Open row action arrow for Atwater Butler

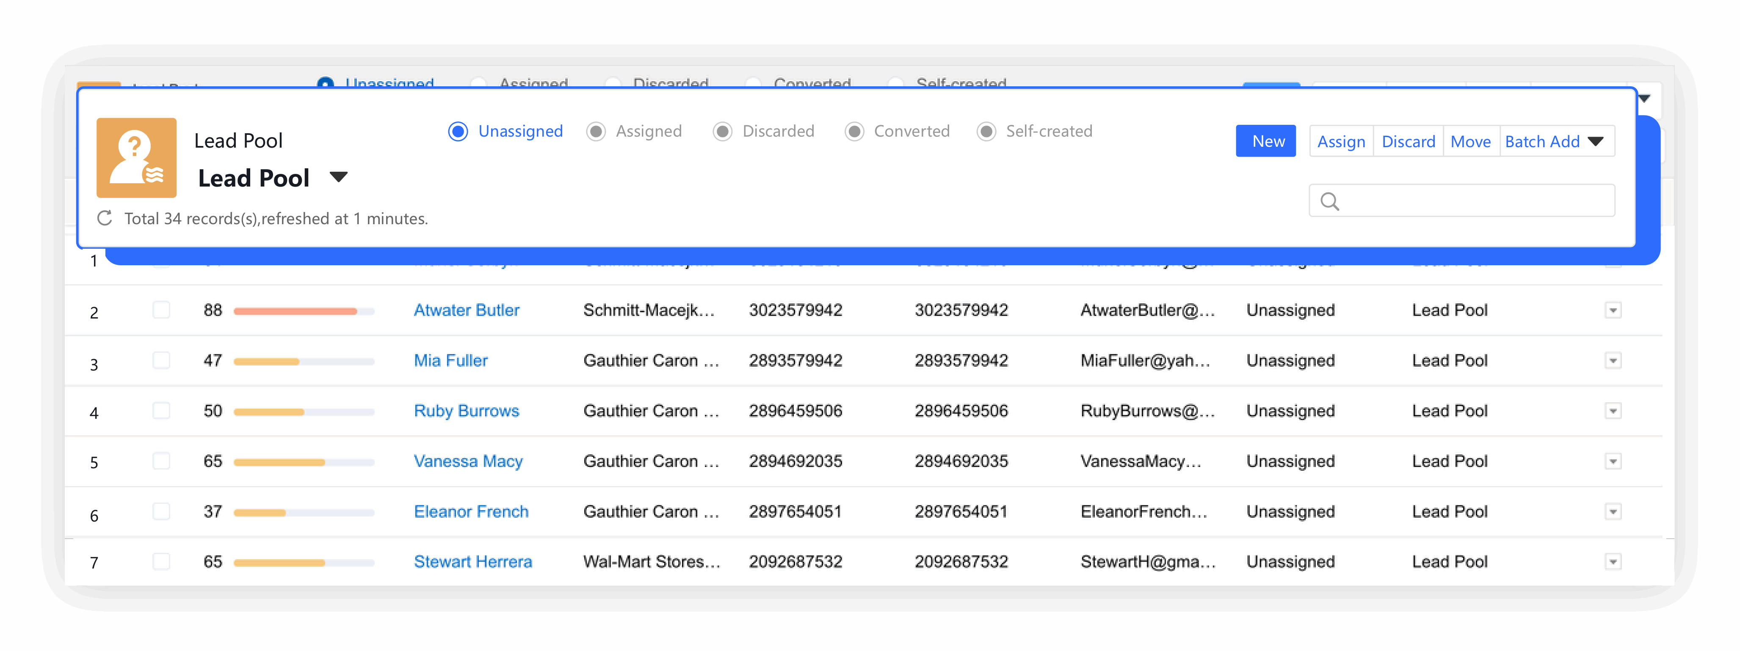click(x=1612, y=310)
